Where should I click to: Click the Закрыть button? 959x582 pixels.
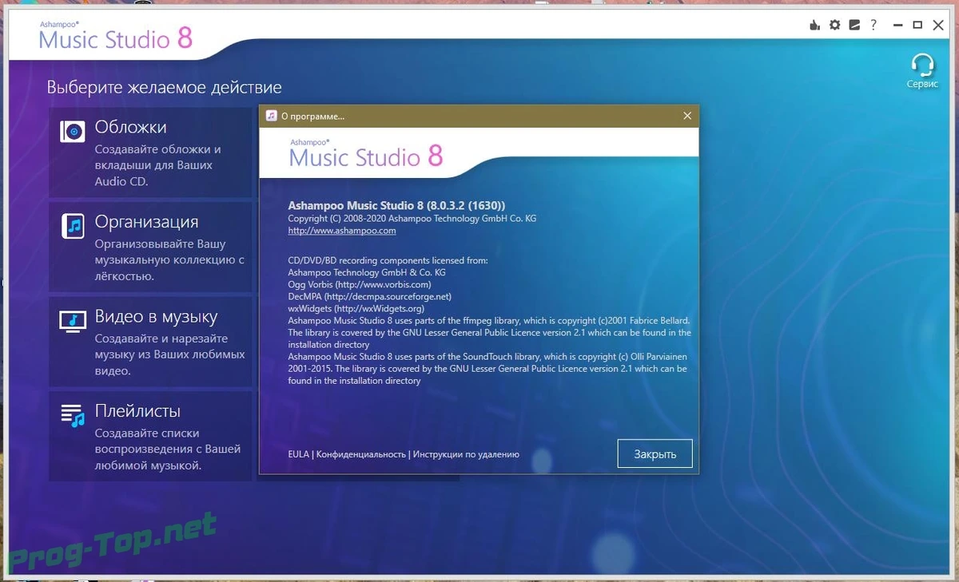[655, 454]
